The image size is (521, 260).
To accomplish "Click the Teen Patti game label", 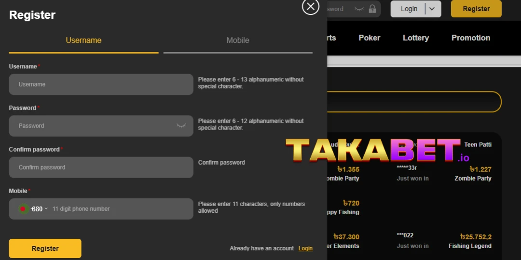I will coord(478,144).
